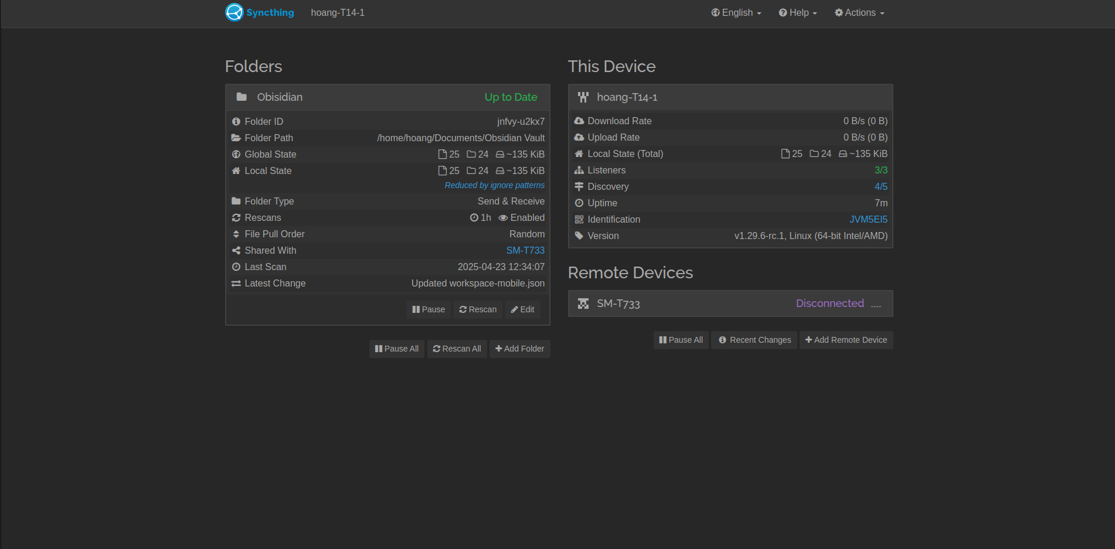
Task: Click the Remote Devices section heading
Action: (x=630, y=273)
